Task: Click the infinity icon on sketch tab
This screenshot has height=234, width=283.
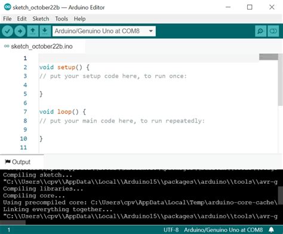Action: pos(7,46)
